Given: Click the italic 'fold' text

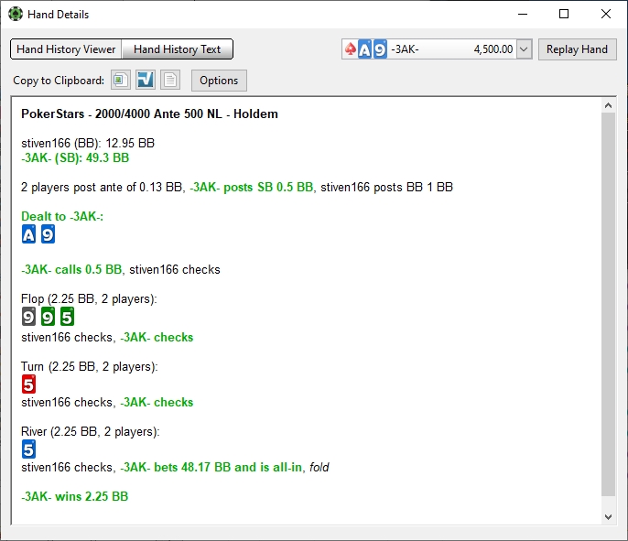Looking at the screenshot, I should (x=319, y=467).
